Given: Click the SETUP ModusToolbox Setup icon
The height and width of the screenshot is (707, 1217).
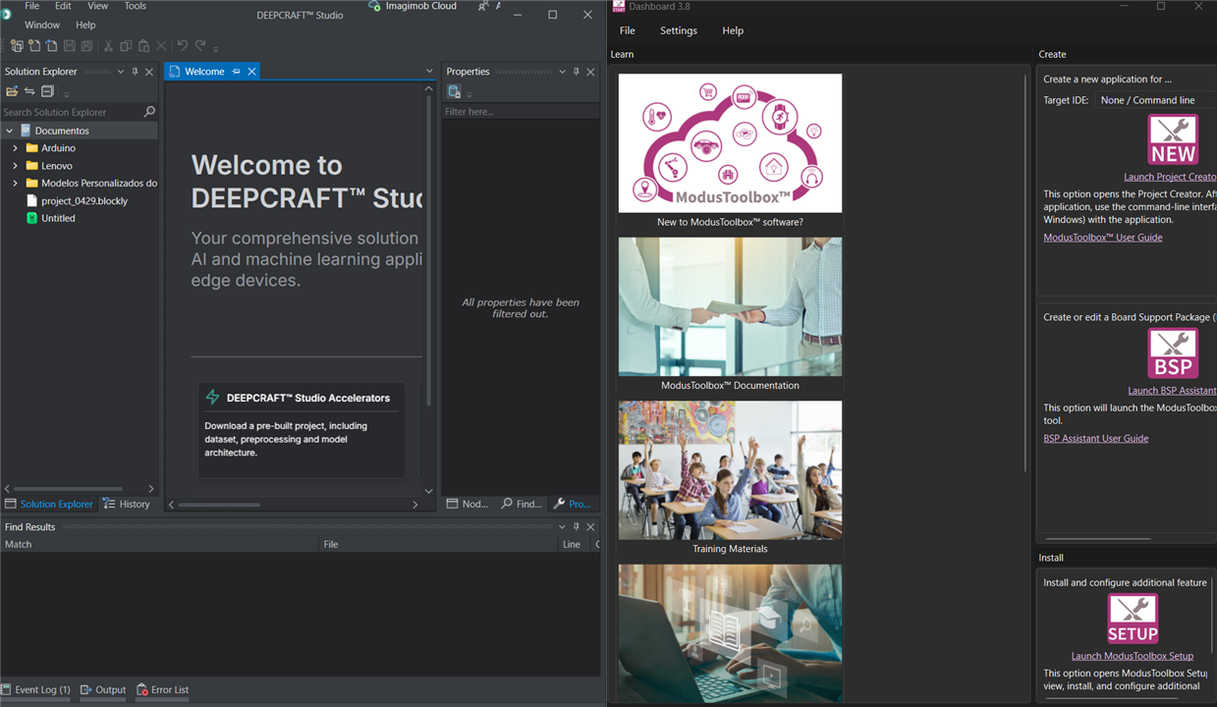Looking at the screenshot, I should point(1133,619).
